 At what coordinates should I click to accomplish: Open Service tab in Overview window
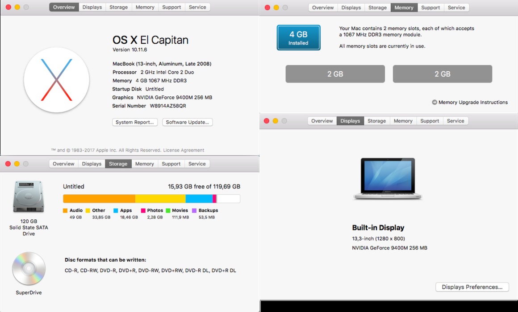click(x=197, y=7)
